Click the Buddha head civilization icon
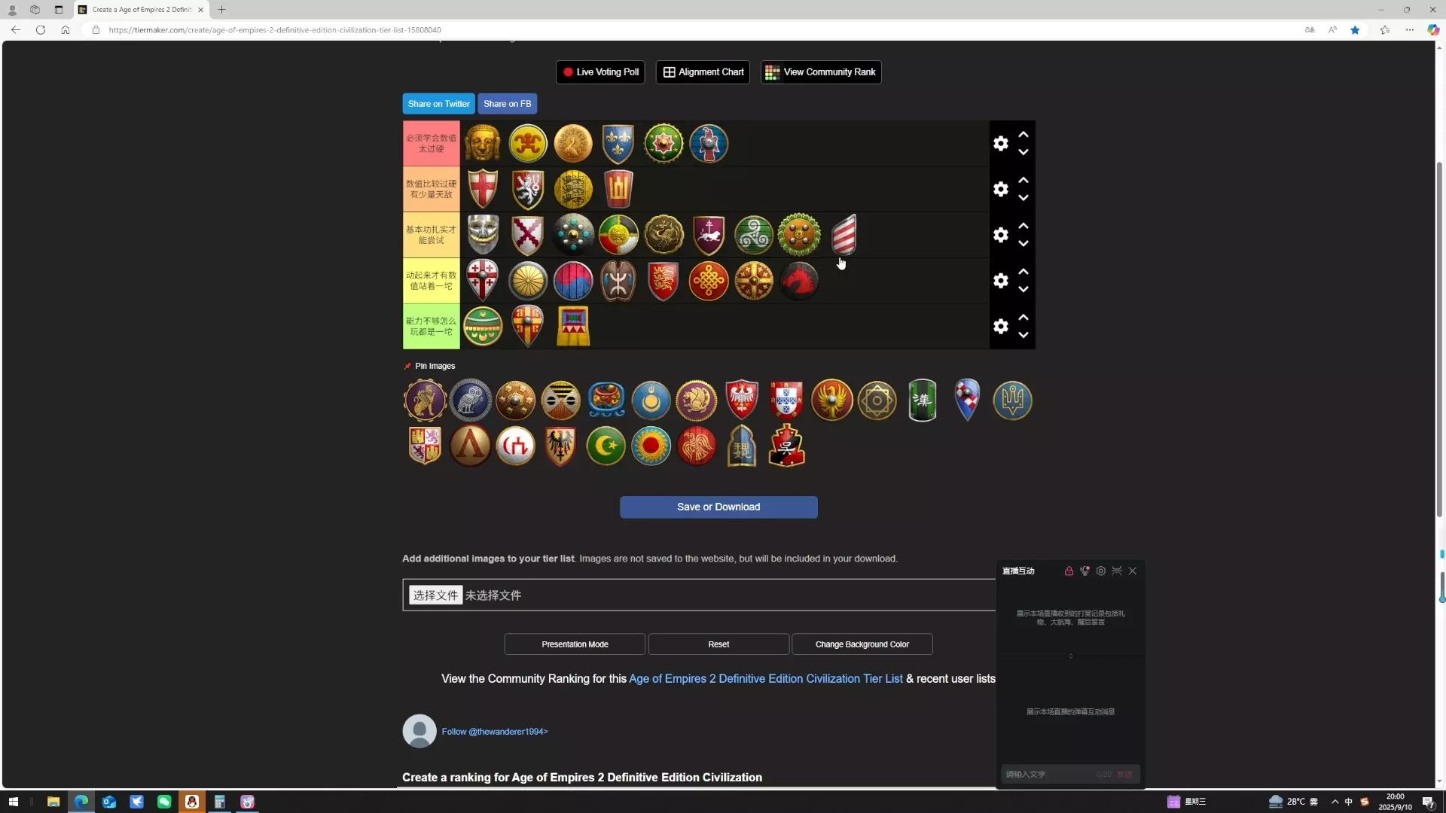The height and width of the screenshot is (813, 1446). tap(482, 143)
